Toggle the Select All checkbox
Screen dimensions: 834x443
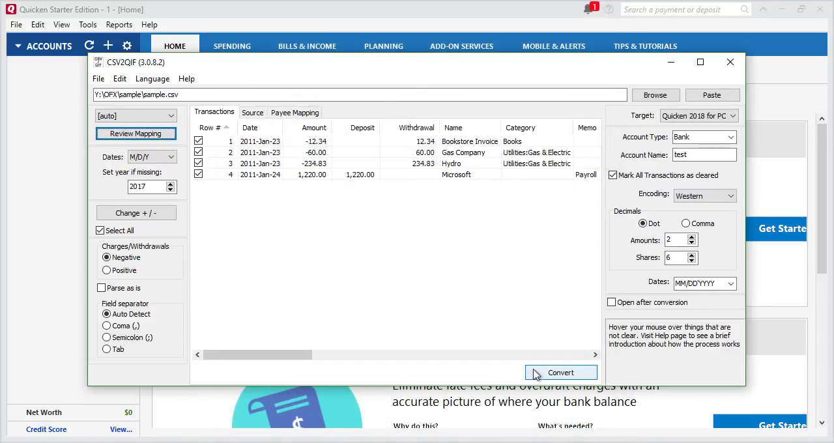100,230
